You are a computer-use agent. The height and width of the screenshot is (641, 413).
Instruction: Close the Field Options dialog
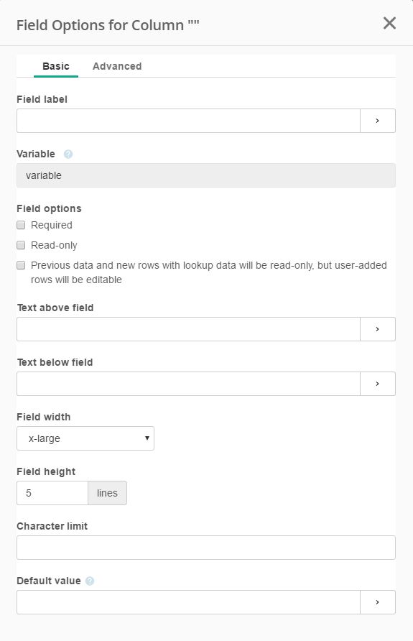[x=389, y=23]
